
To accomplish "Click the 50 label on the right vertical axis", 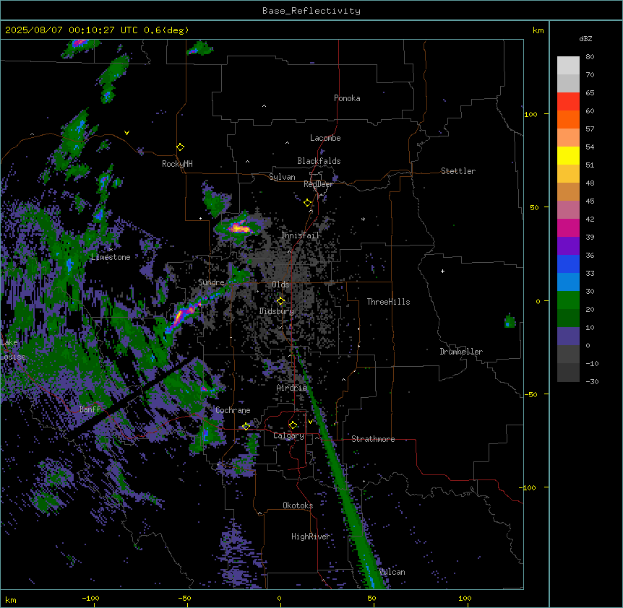I will [x=534, y=207].
